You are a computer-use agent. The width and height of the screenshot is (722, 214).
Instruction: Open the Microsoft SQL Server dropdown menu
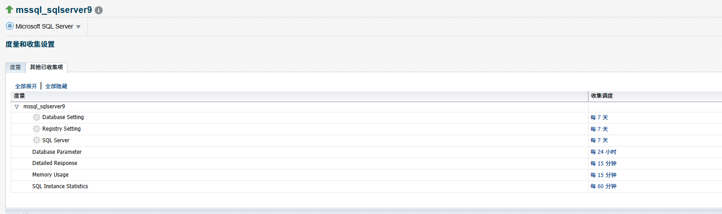[79, 27]
